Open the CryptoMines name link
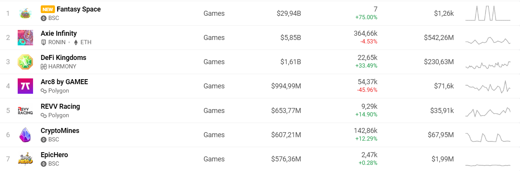The image size is (520, 171). (60, 131)
